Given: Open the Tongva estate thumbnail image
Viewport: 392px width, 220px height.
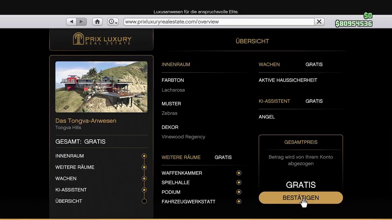Looking at the screenshot, I should click(x=101, y=87).
